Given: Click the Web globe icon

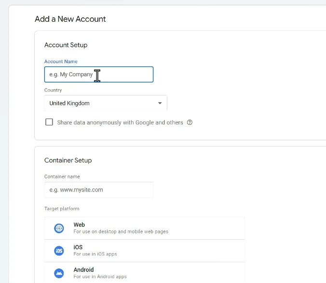Looking at the screenshot, I should [59, 228].
